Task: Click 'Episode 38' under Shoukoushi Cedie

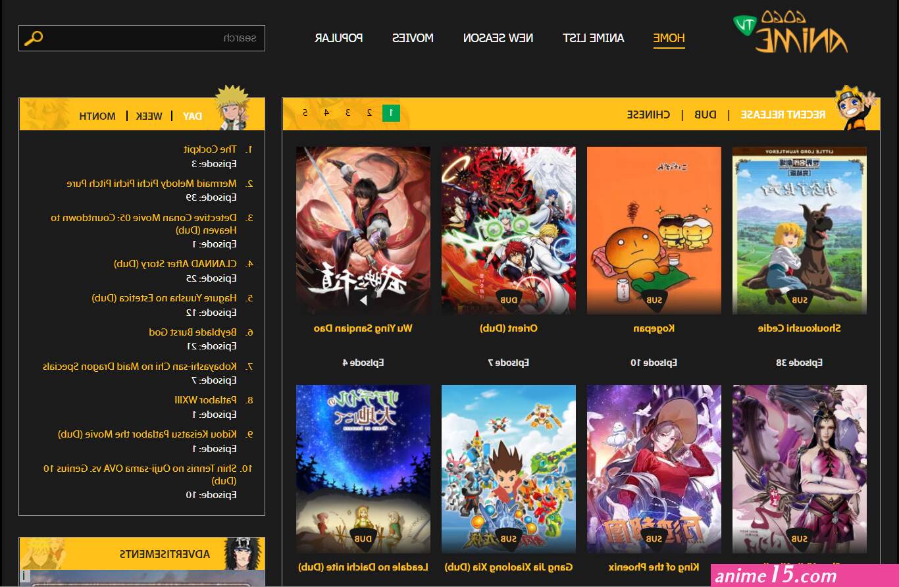Action: [x=799, y=363]
